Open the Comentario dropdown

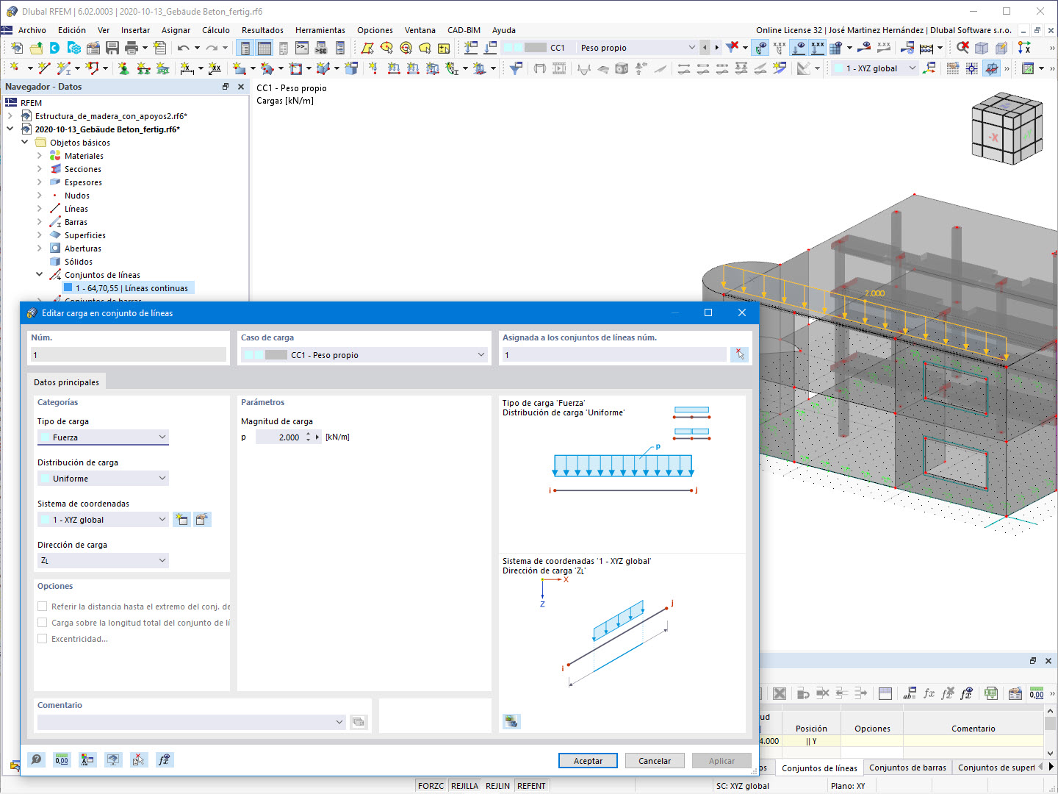[x=191, y=722]
